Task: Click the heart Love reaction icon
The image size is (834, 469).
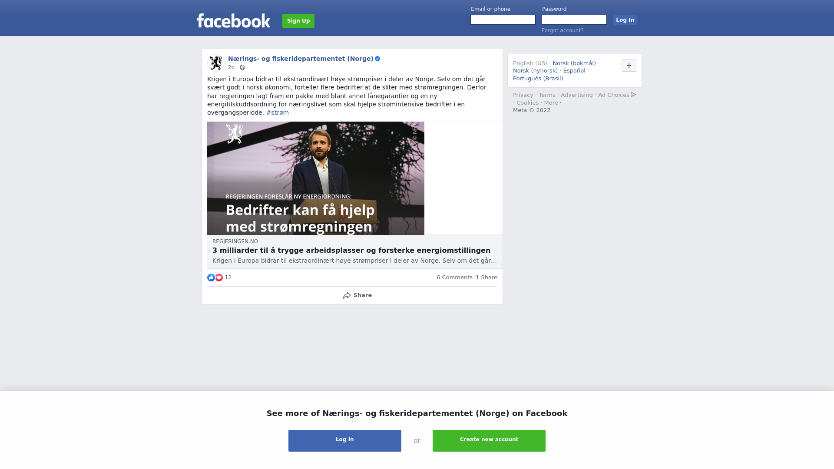Action: coord(219,277)
